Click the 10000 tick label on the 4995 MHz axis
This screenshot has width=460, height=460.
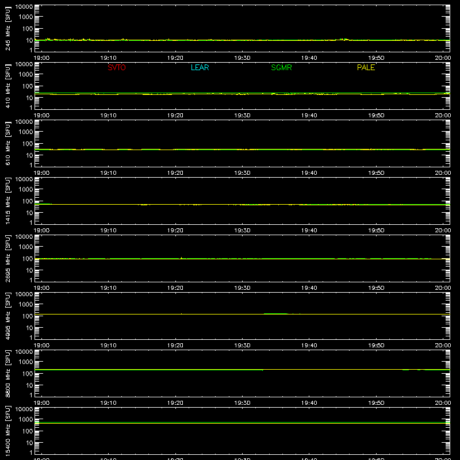coord(24,294)
